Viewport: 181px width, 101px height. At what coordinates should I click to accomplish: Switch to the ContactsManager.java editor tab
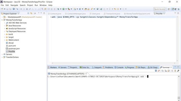(x=76, y=14)
